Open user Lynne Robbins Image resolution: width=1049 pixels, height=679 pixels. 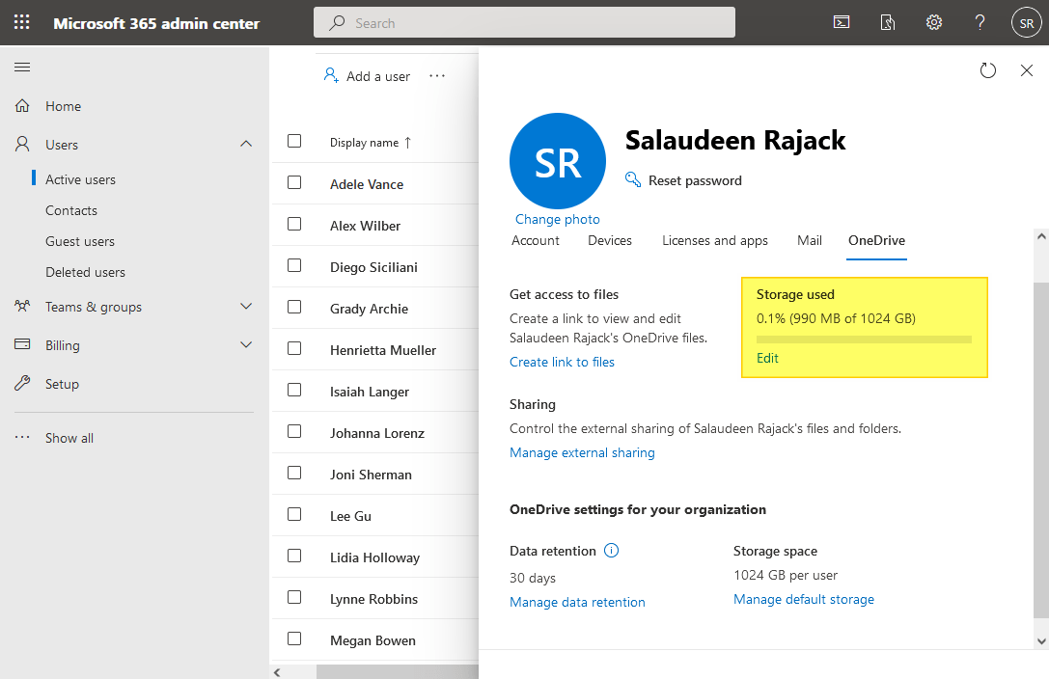373,599
